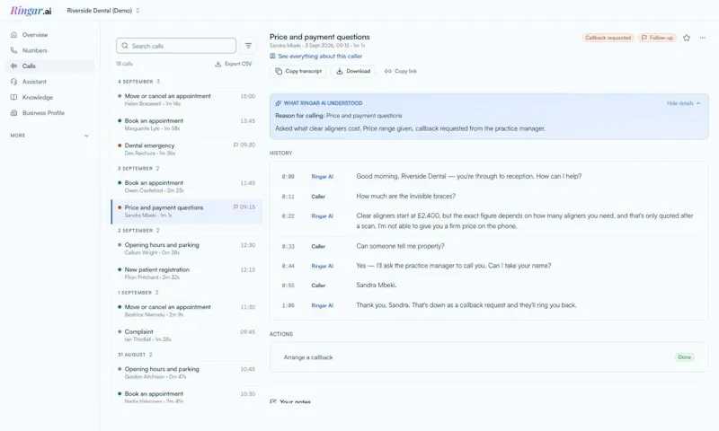Click the Done status on Arrange a callback
Screen dimensions: 719x431
(684, 357)
